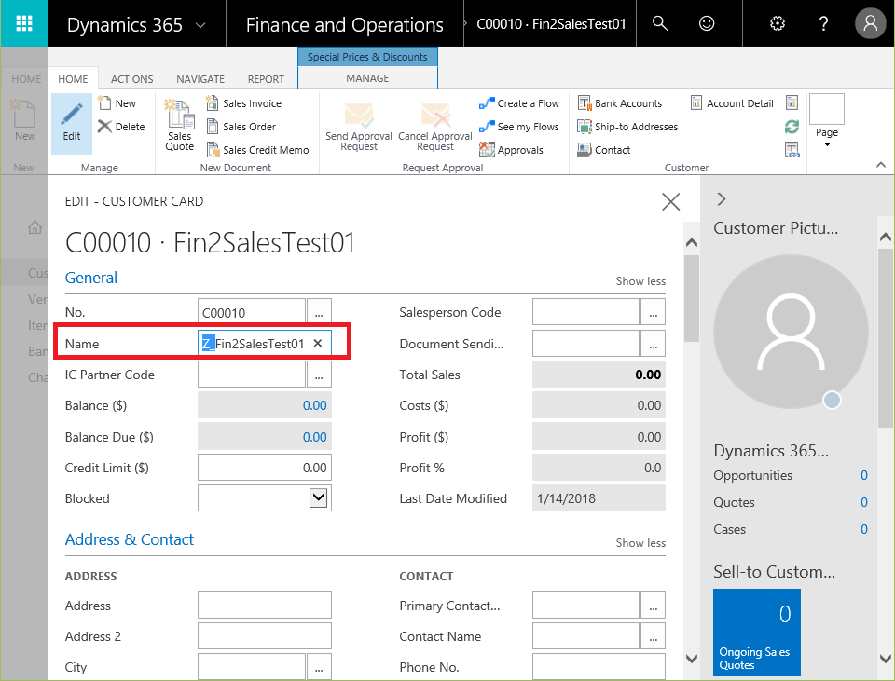
Task: Click Show less in General section
Action: tap(640, 281)
